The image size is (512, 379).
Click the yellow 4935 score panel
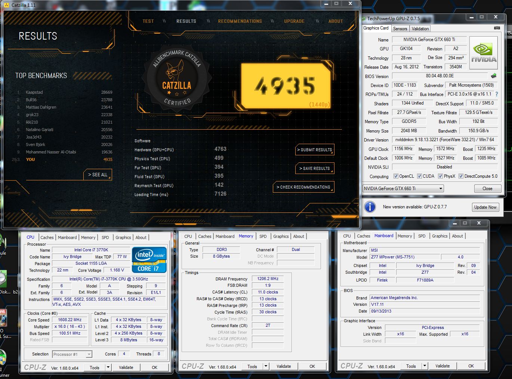click(286, 86)
